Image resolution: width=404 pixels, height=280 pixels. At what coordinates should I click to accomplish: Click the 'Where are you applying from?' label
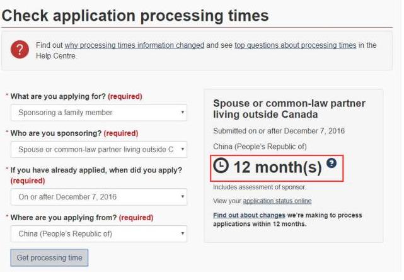point(64,218)
